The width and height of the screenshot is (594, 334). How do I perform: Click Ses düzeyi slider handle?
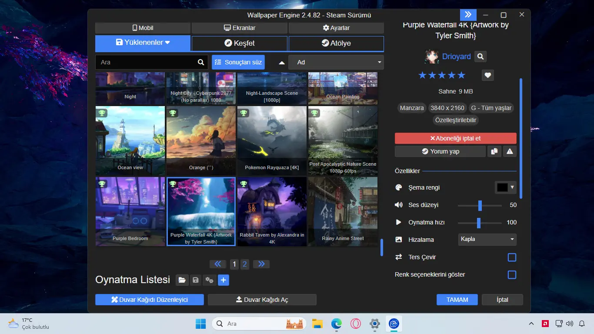tap(480, 205)
